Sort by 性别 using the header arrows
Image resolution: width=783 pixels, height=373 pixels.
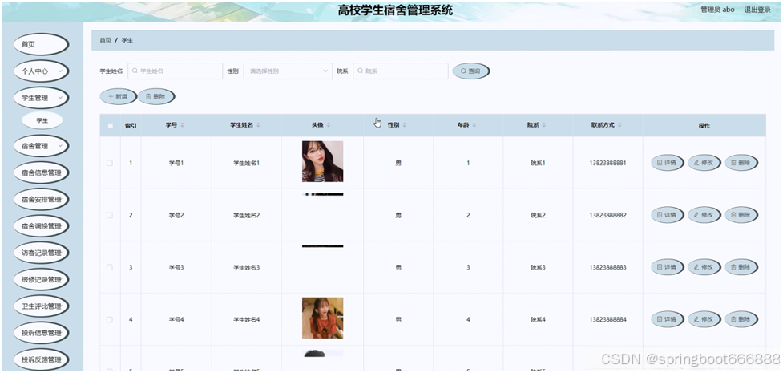coord(405,125)
